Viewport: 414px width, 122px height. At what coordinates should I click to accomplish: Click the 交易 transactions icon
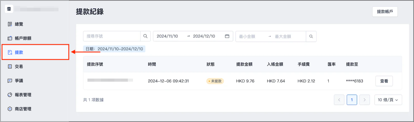tap(10, 66)
